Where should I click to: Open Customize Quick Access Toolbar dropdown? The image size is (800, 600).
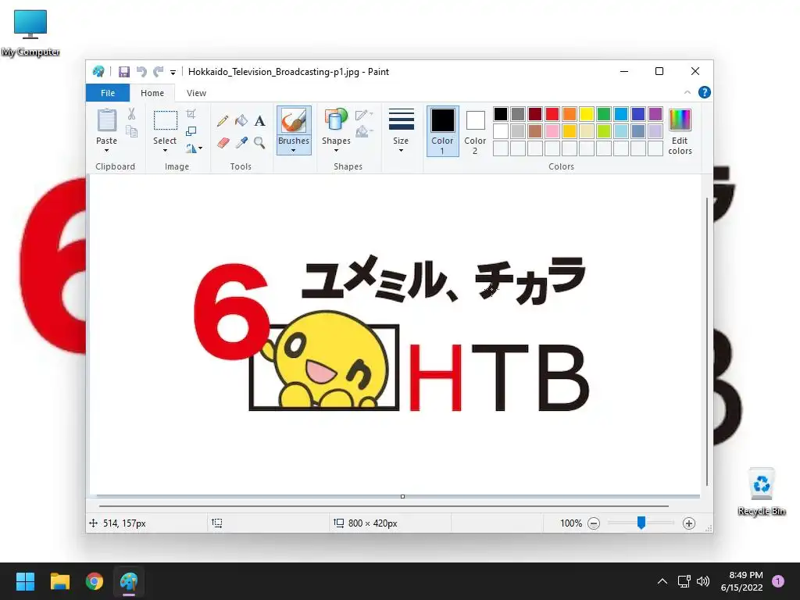pos(173,73)
